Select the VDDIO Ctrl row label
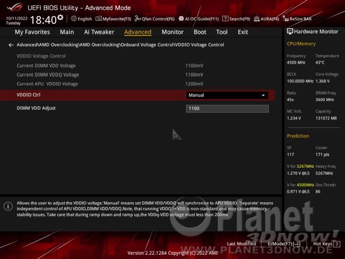The width and height of the screenshot is (345, 259). (28, 95)
